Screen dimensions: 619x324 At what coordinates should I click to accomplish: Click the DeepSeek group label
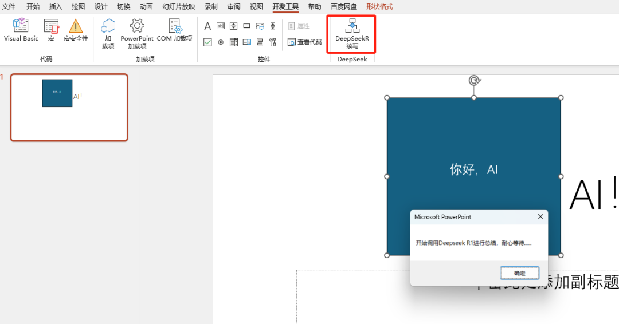pyautogui.click(x=352, y=59)
